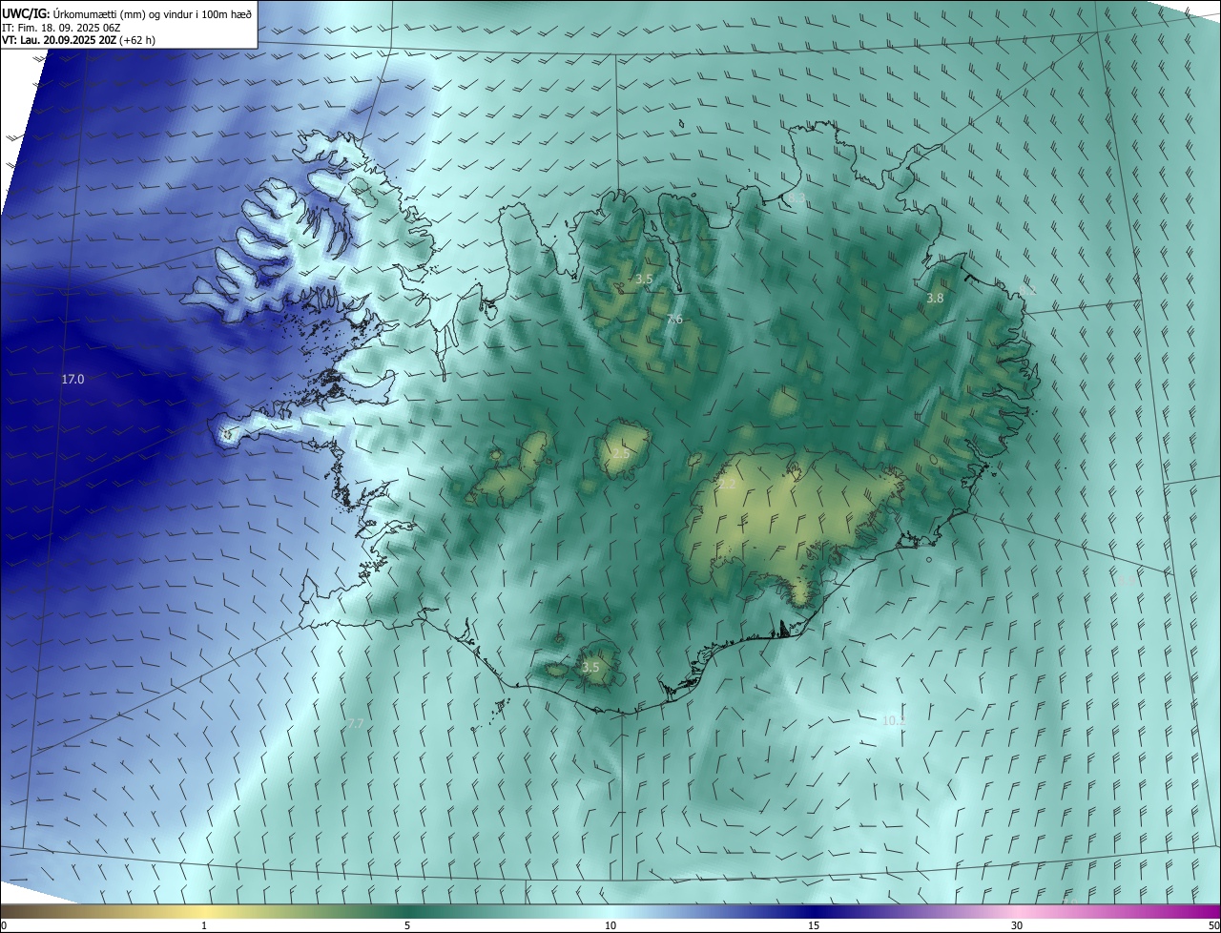The height and width of the screenshot is (933, 1221).
Task: Click the 7.6 value in northern Iceland
Action: point(674,319)
